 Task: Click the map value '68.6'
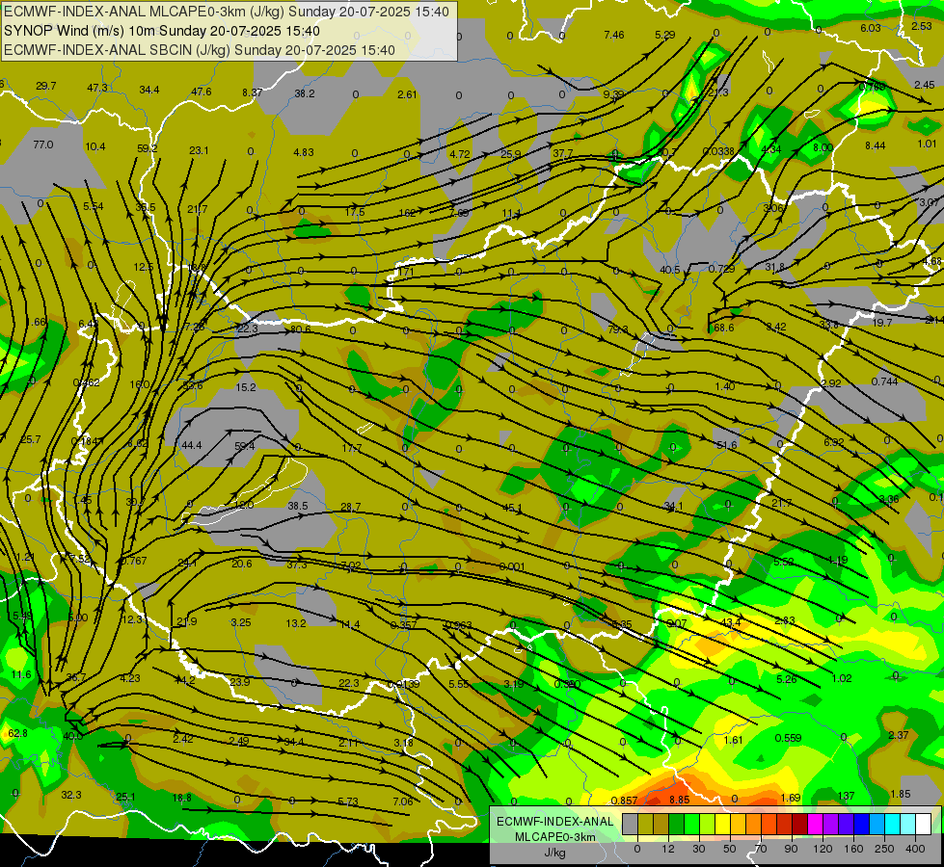723,328
